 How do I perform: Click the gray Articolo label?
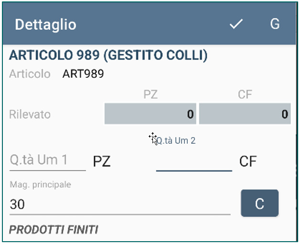(x=30, y=74)
